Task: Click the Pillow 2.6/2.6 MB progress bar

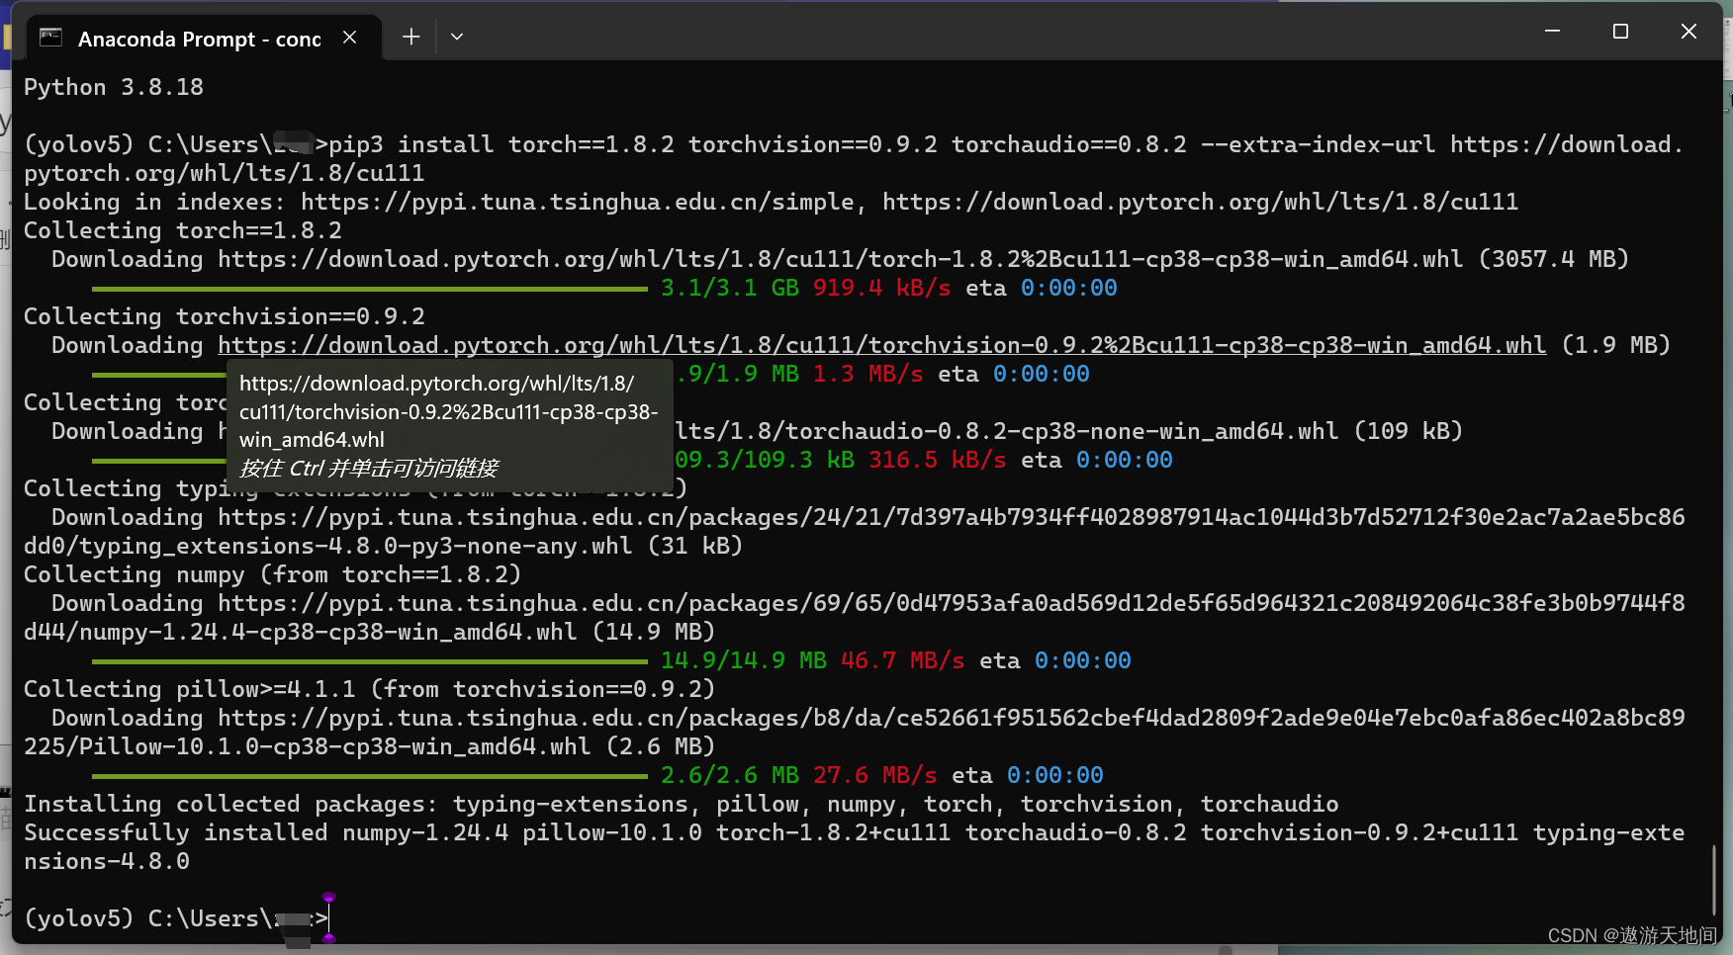Action: tap(370, 776)
